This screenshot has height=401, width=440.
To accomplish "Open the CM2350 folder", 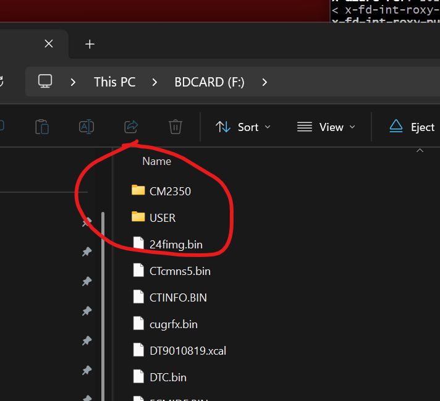I will (169, 191).
